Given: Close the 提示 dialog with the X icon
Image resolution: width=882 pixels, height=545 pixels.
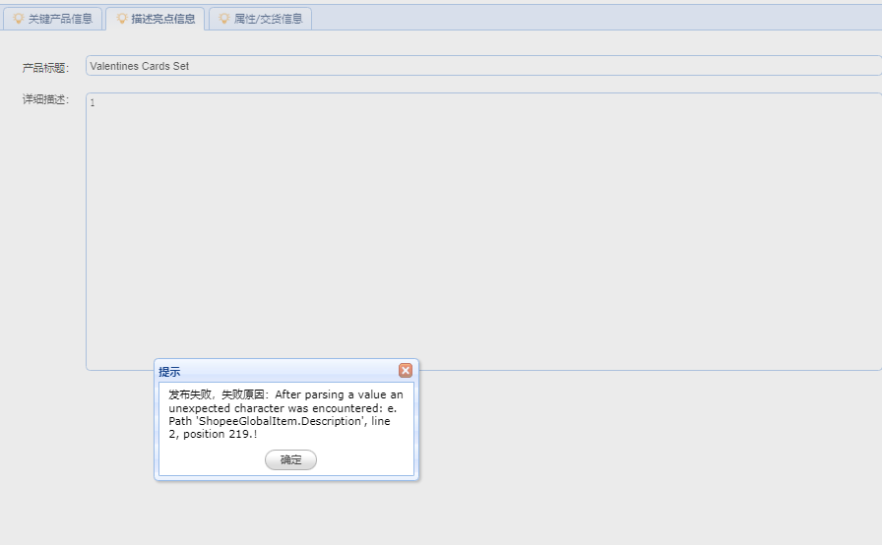Looking at the screenshot, I should [405, 370].
